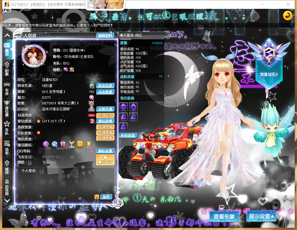Open the 动态 activity sidebar tab
Screen dimensions: 297x230
[x=7, y=148]
